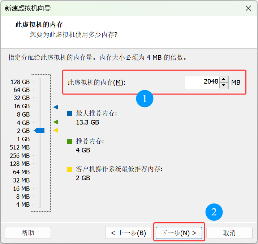The width and height of the screenshot is (258, 244).
Task: Click the memory value field showing 2048
Action: tap(202, 82)
